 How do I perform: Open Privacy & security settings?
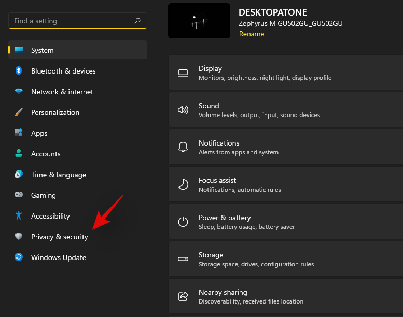[59, 237]
